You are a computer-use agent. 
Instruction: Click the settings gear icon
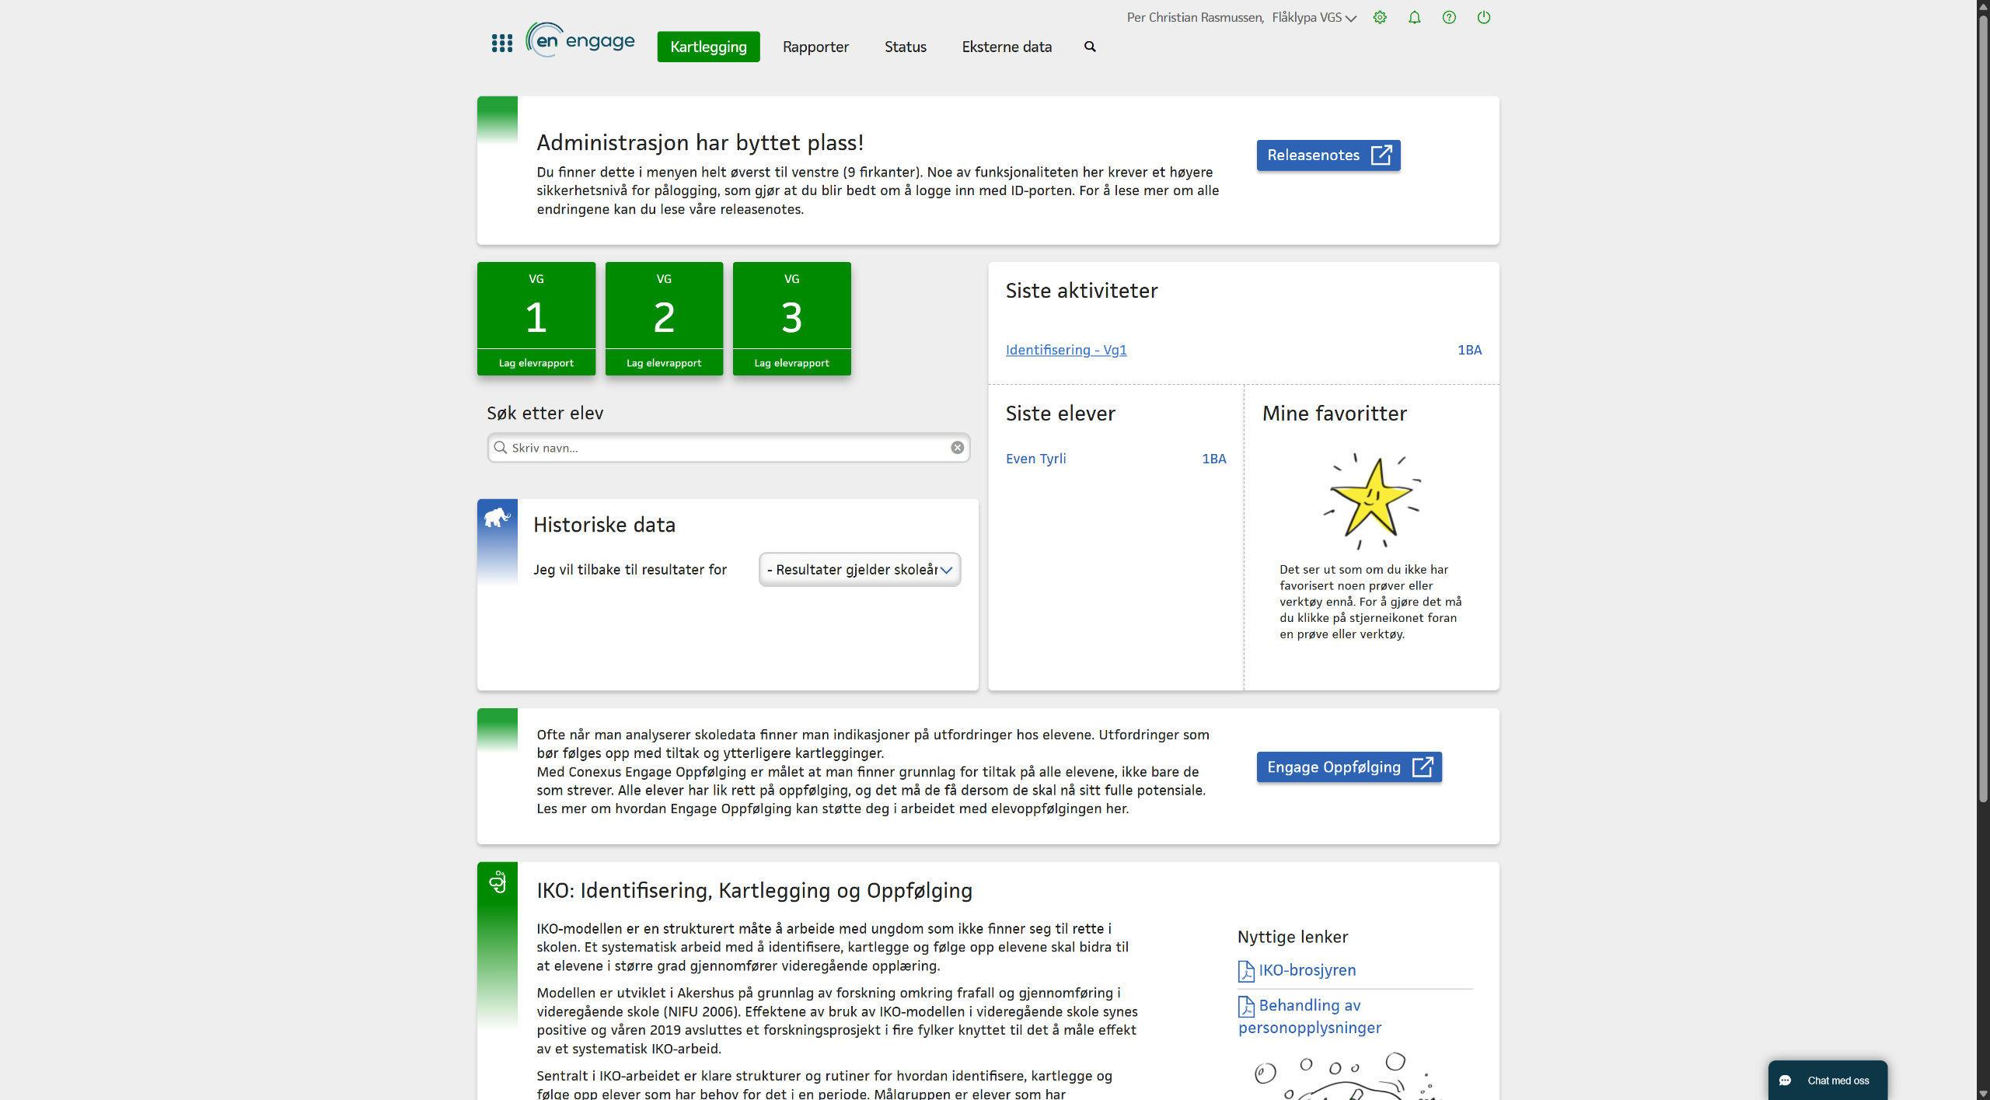[1380, 17]
